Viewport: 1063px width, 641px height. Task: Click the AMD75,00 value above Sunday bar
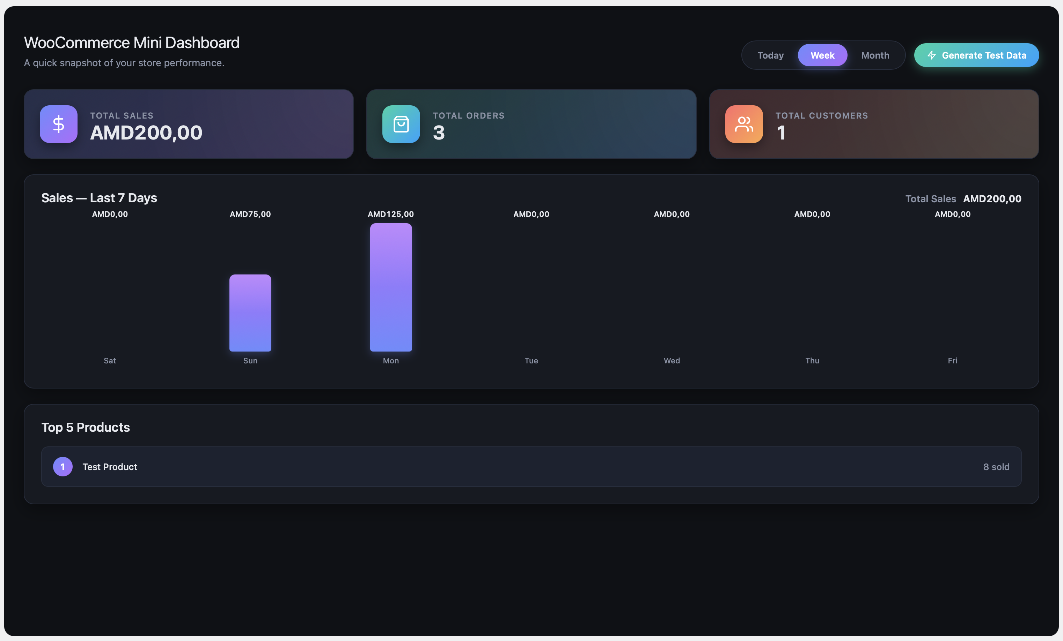tap(250, 214)
